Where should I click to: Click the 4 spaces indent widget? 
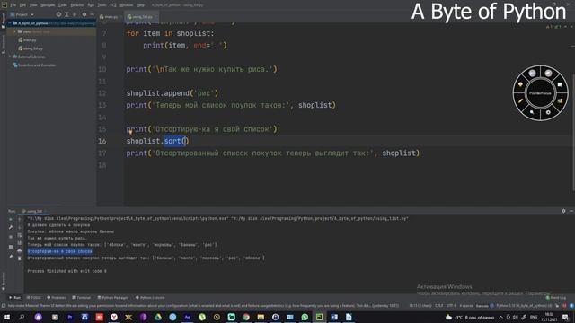[466, 306]
